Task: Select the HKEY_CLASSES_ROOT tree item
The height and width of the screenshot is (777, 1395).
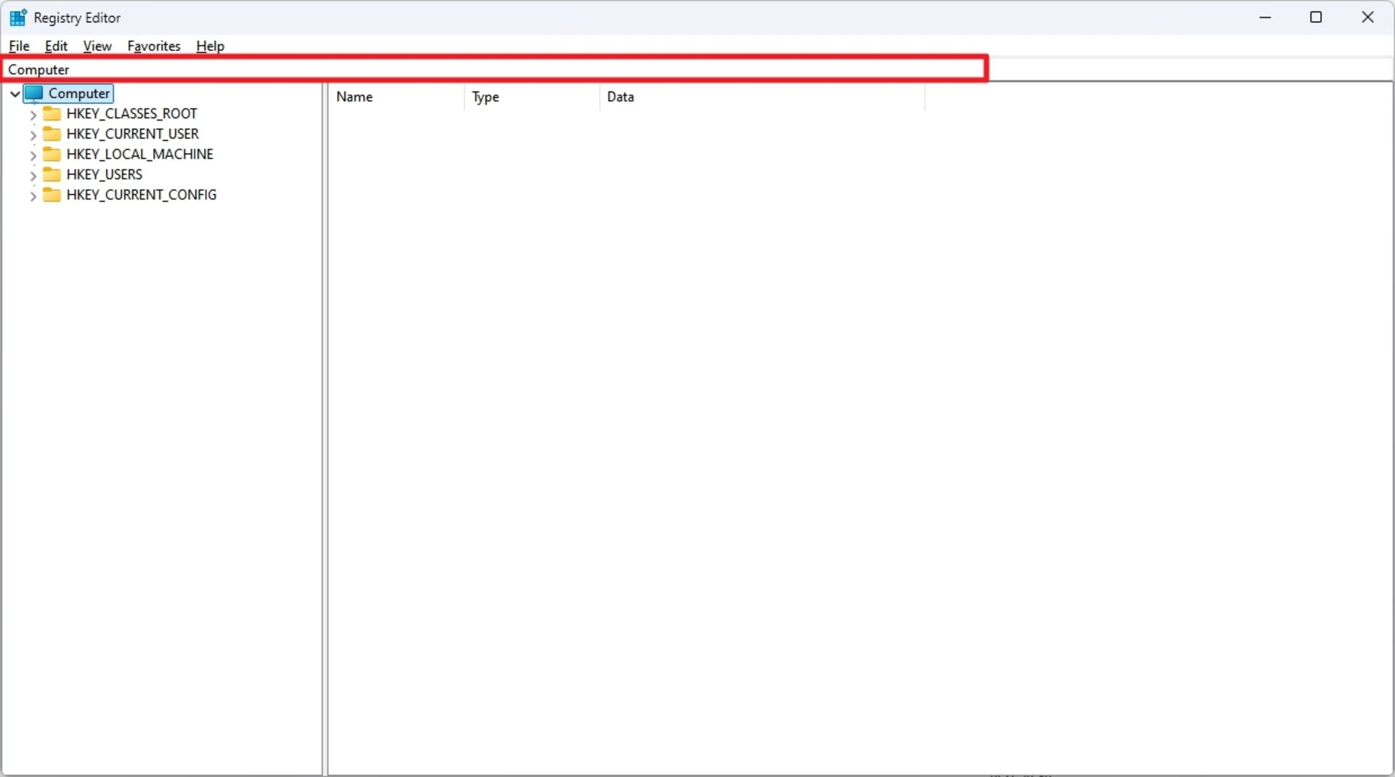Action: pyautogui.click(x=132, y=113)
